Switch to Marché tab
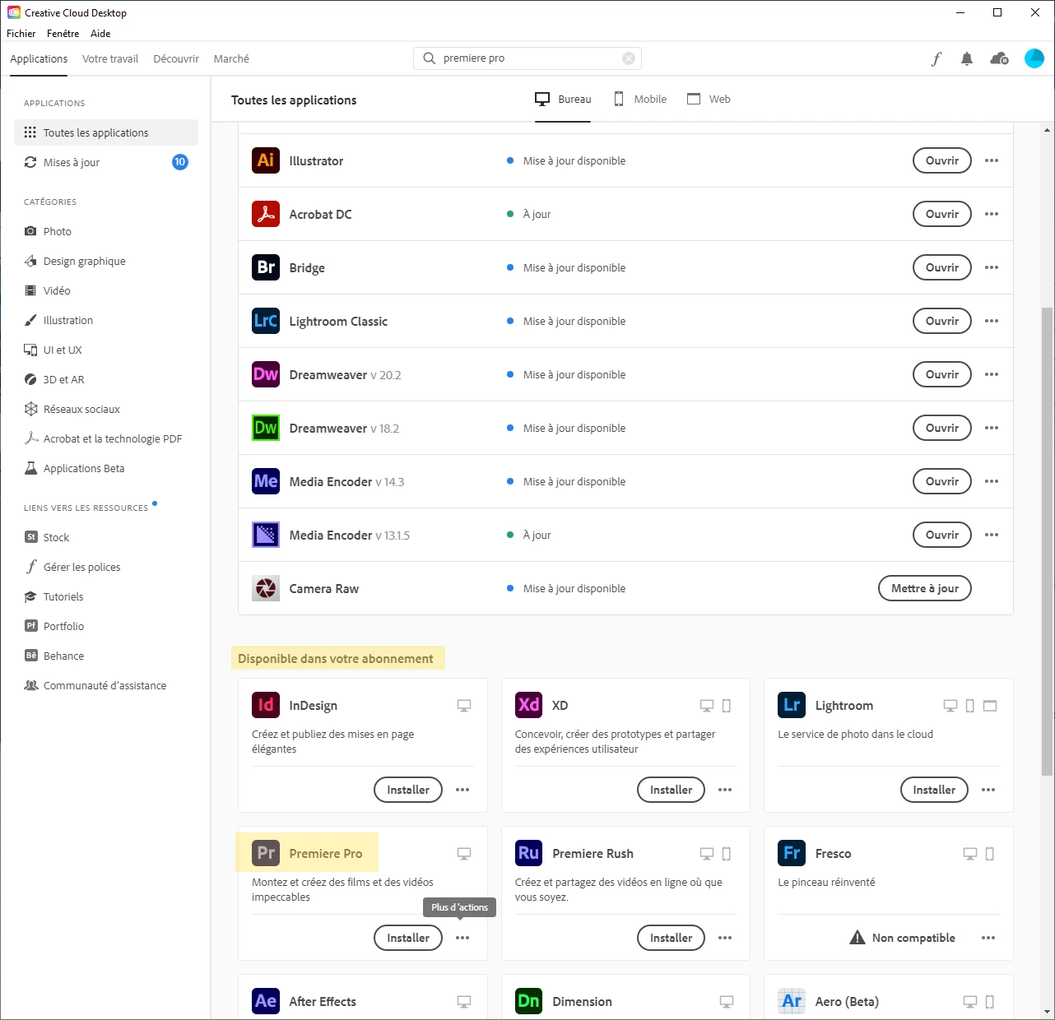Image resolution: width=1055 pixels, height=1020 pixels. coord(231,58)
